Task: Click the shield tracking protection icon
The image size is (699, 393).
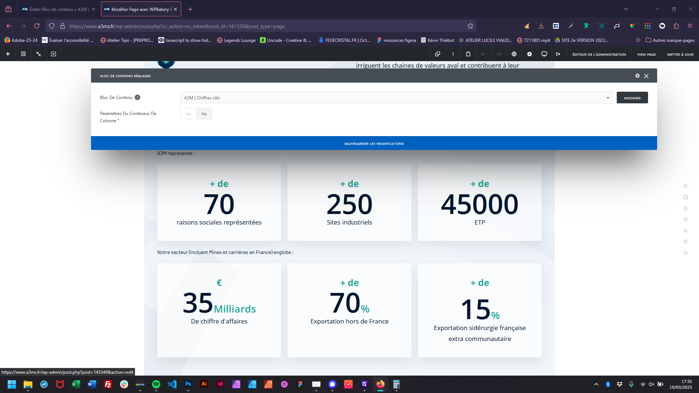Action: point(52,26)
